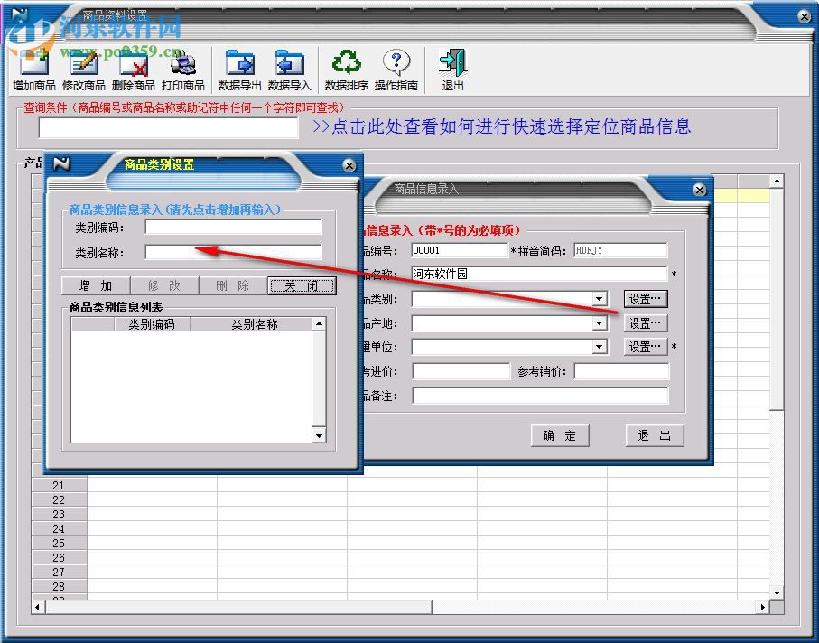Open the 操作指南 help icon
819x643 pixels.
tap(396, 62)
